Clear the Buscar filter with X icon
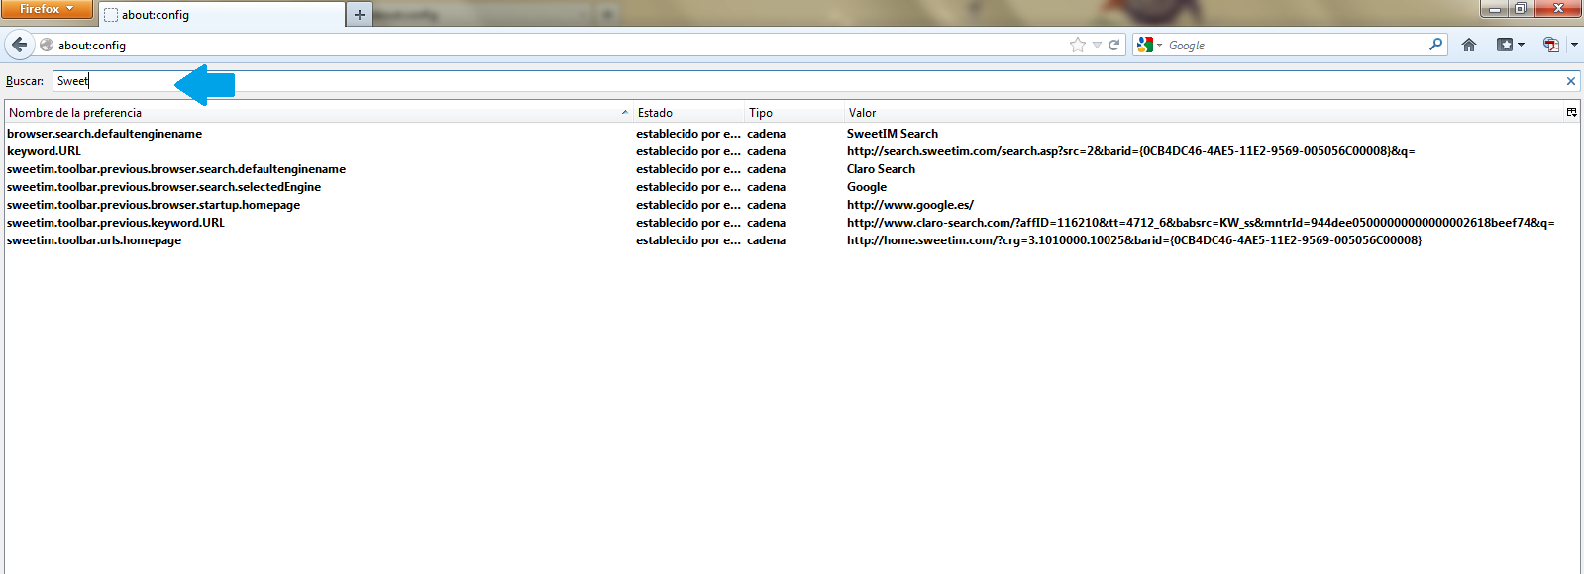The width and height of the screenshot is (1584, 574). click(x=1570, y=81)
